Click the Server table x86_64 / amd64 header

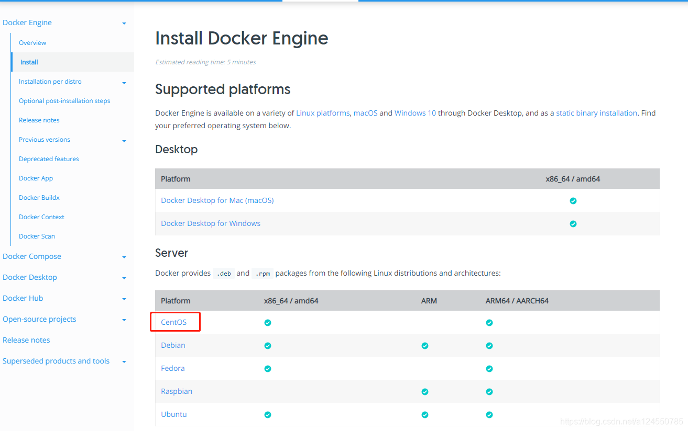pyautogui.click(x=291, y=301)
